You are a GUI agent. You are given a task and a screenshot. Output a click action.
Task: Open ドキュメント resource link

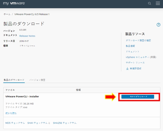point(133,52)
